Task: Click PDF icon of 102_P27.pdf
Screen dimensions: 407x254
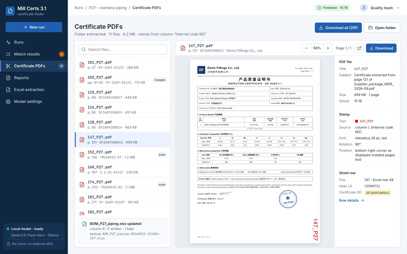Action: pos(82,80)
